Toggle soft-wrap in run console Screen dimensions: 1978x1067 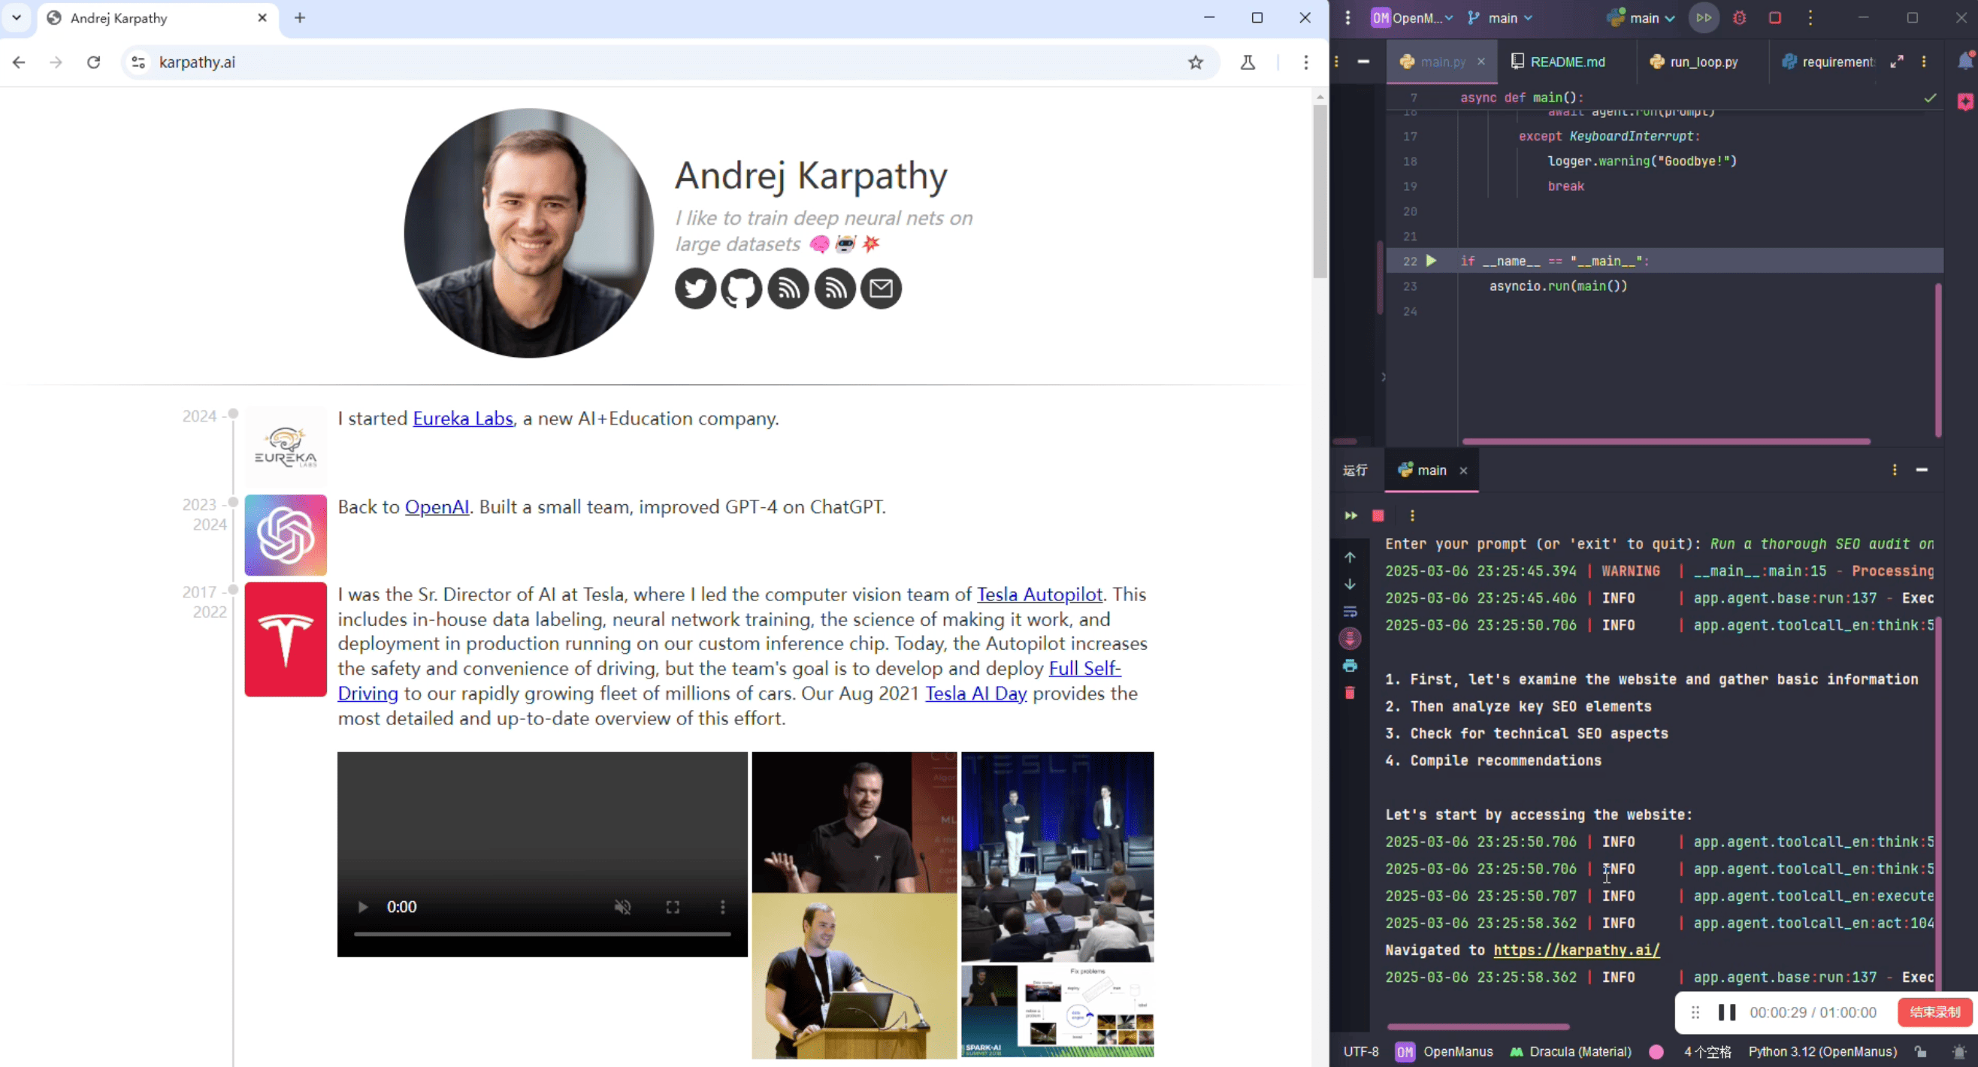coord(1350,612)
